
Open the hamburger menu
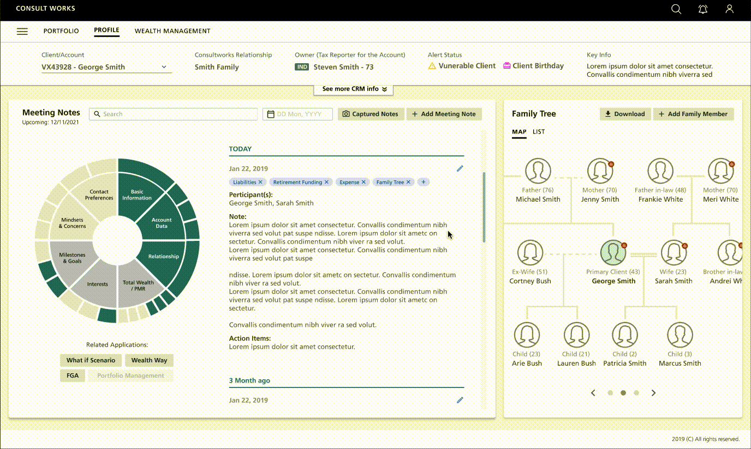(22, 32)
